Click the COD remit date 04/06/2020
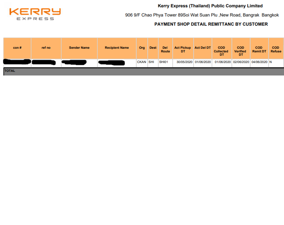284x225 pixels. 259,62
